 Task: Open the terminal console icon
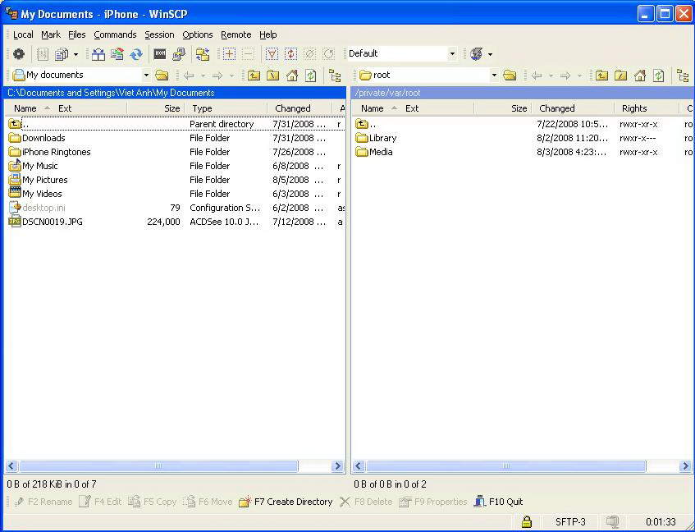(160, 54)
